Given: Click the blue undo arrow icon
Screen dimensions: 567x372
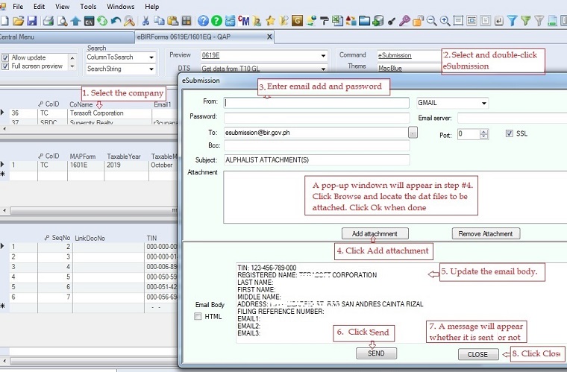Looking at the screenshot, I should 116,21.
